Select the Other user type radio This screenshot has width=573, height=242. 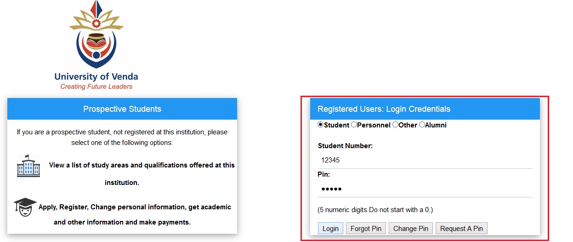pos(395,125)
